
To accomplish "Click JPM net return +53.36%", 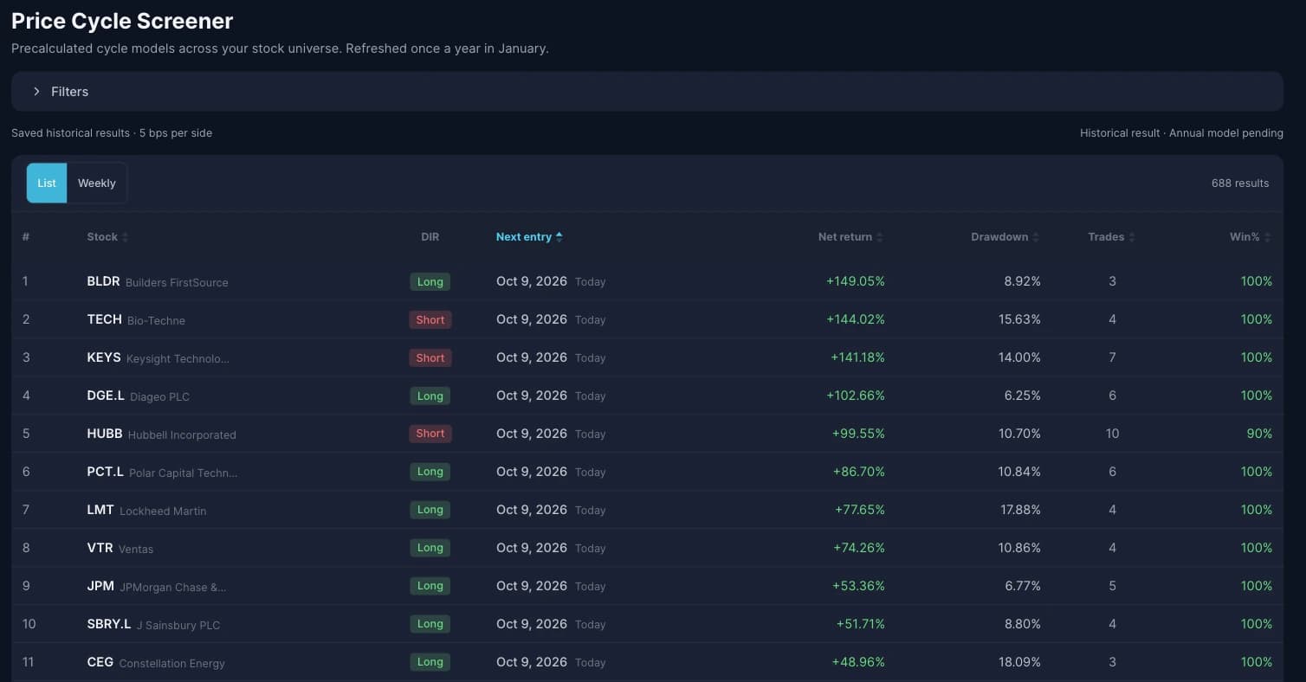I will pyautogui.click(x=858, y=586).
